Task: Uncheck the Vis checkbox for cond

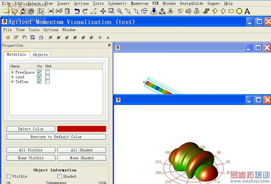Action: [x=39, y=77]
